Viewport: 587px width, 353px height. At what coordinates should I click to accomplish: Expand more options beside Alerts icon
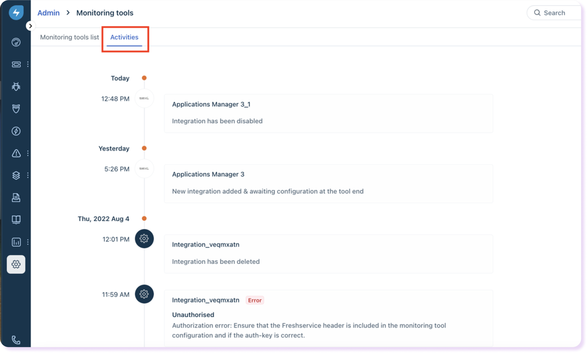tap(28, 153)
